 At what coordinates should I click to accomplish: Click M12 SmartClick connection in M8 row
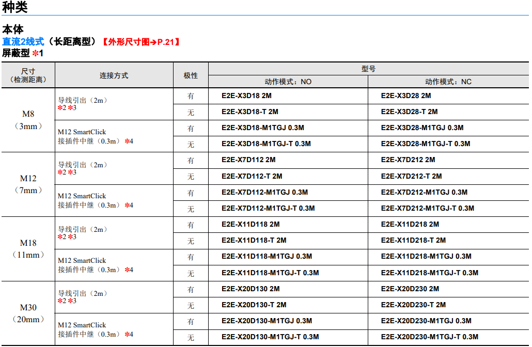pyautogui.click(x=96, y=136)
